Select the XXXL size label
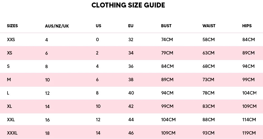Image resolution: width=263 pixels, height=139 pixels. [12, 133]
